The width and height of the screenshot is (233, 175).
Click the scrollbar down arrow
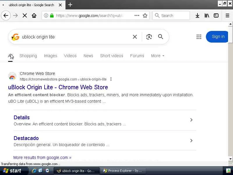click(x=230, y=159)
